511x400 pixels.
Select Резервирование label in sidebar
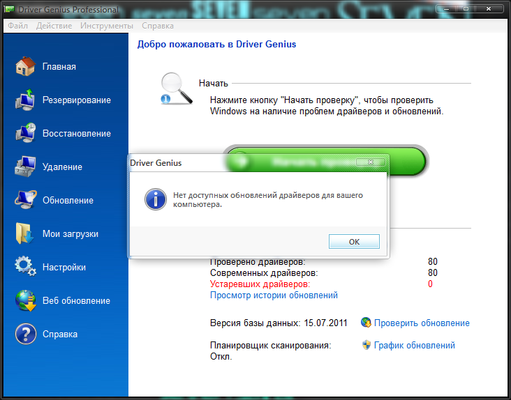(77, 100)
